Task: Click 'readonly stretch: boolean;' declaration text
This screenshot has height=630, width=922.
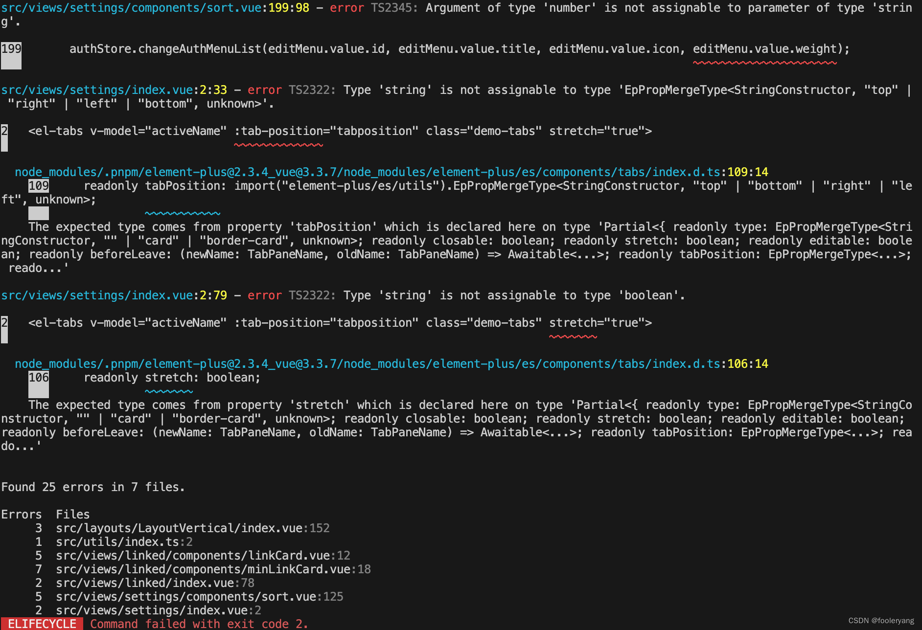Action: (x=172, y=378)
